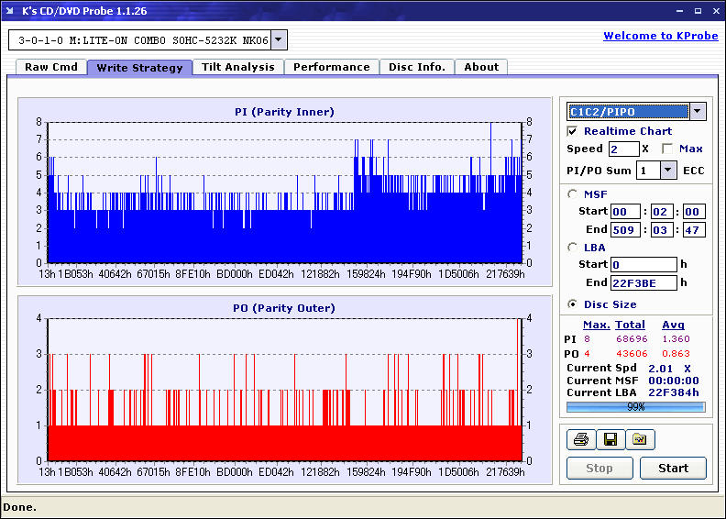The height and width of the screenshot is (519, 726).
Task: Click the print chart icon
Action: click(x=580, y=440)
